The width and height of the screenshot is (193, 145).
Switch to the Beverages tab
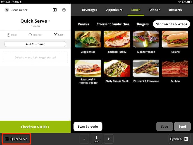[89, 10]
